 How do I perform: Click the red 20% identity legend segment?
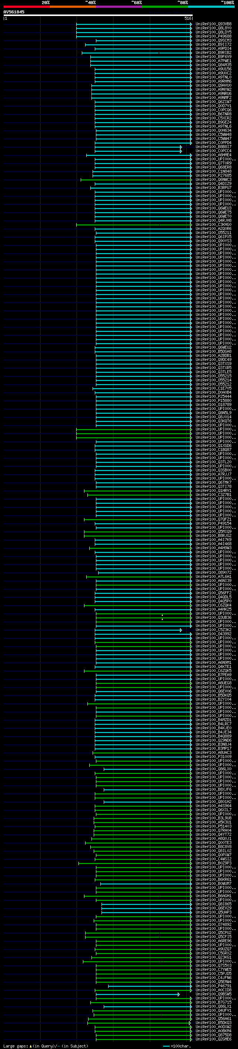pyautogui.click(x=26, y=7)
